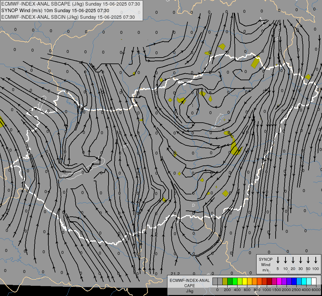Click the '30' value in wind legend
The height and width of the screenshot is (296, 322).
pos(300,269)
